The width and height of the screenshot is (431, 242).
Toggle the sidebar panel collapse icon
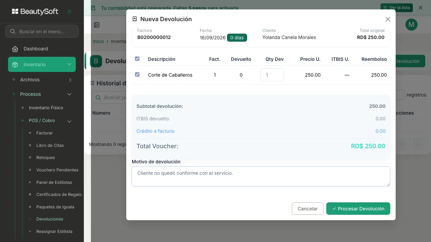97,25
